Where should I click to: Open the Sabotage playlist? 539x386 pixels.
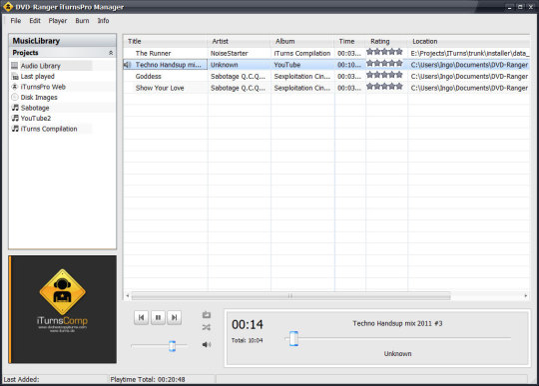pos(35,108)
